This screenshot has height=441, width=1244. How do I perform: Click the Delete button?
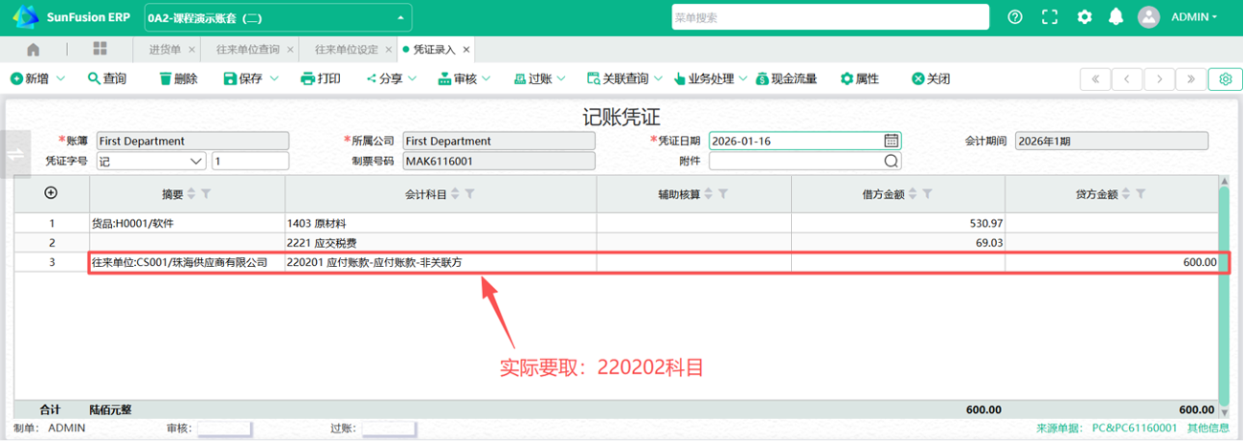pos(178,78)
